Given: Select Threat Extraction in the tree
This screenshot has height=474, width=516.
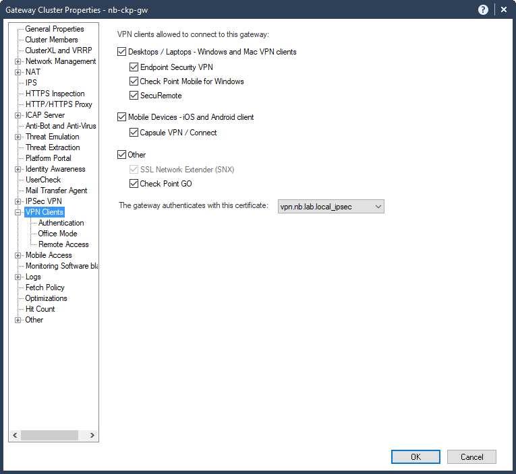Looking at the screenshot, I should (53, 147).
